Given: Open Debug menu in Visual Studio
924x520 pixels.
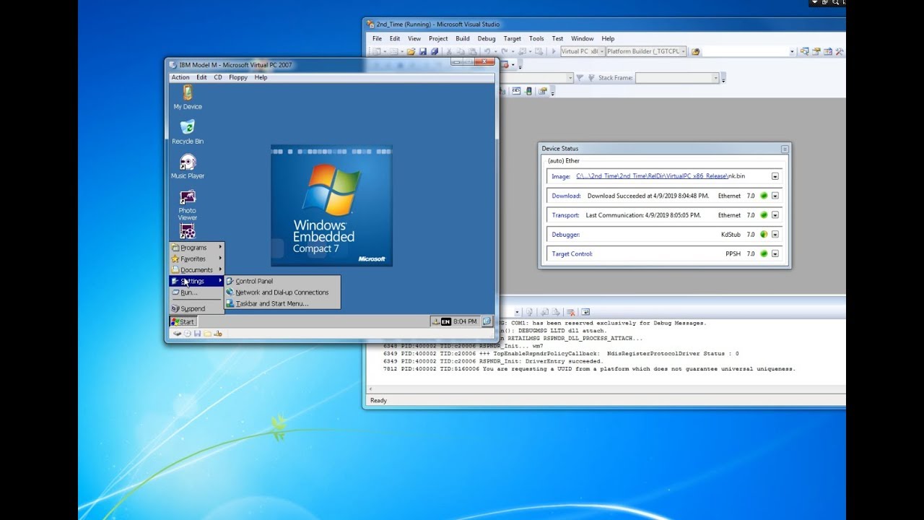Looking at the screenshot, I should [487, 38].
